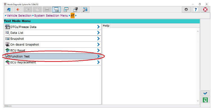Expand the ECU Replacement chevron arrow

click(98, 62)
